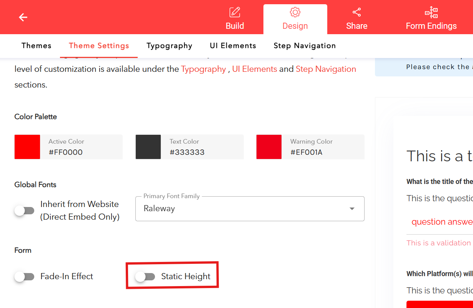Click the Design gear icon
The image size is (473, 308).
click(295, 12)
